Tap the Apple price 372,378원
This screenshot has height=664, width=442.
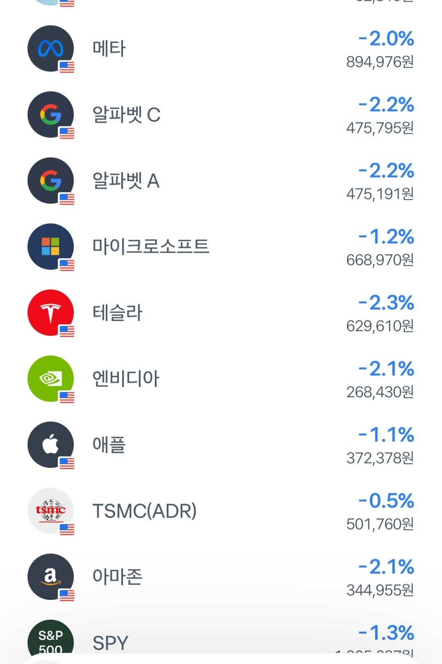click(380, 458)
